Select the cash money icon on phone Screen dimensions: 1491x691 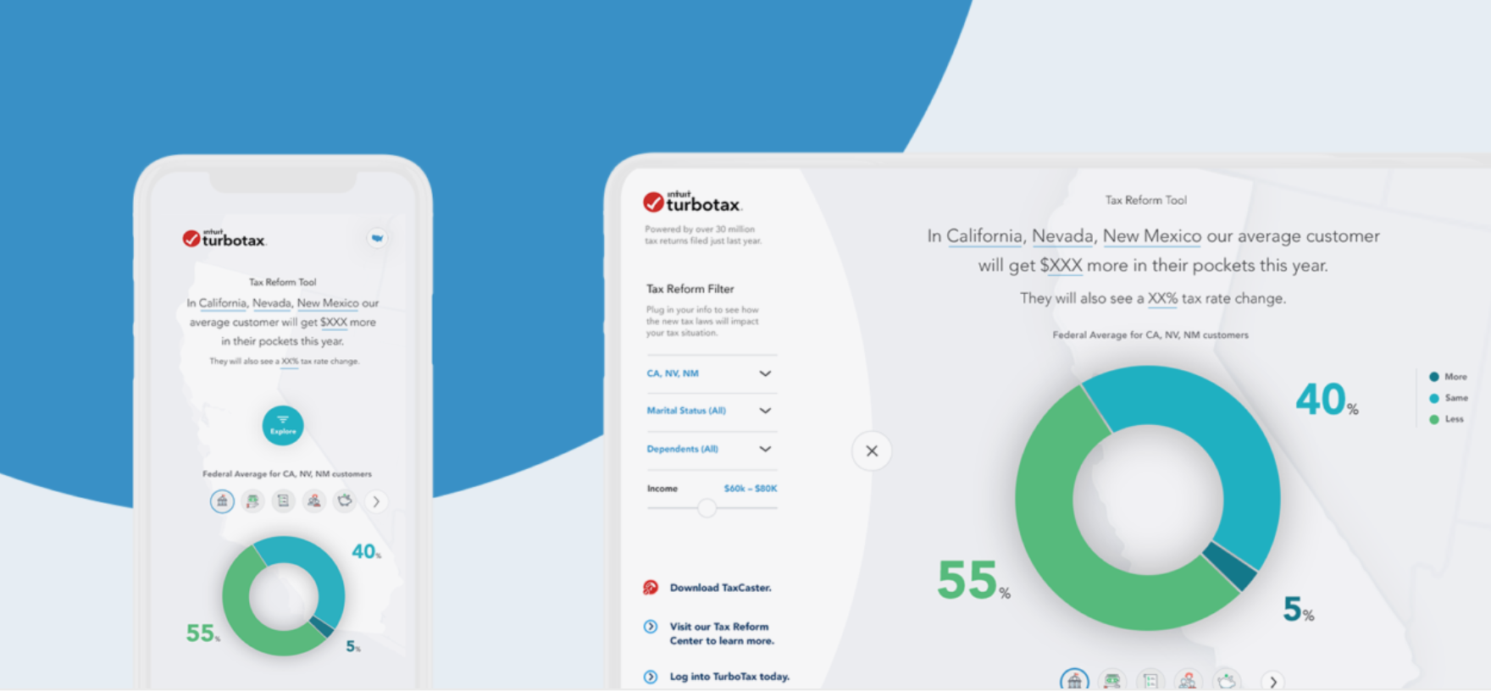252,501
